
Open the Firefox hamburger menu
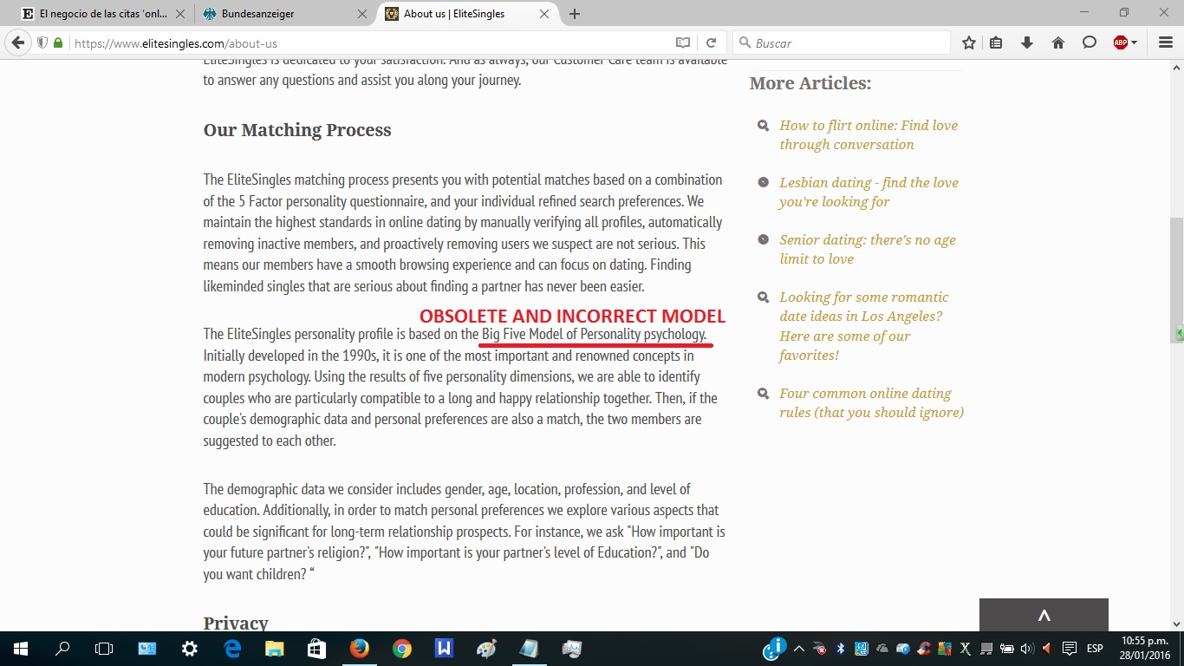coord(1166,42)
